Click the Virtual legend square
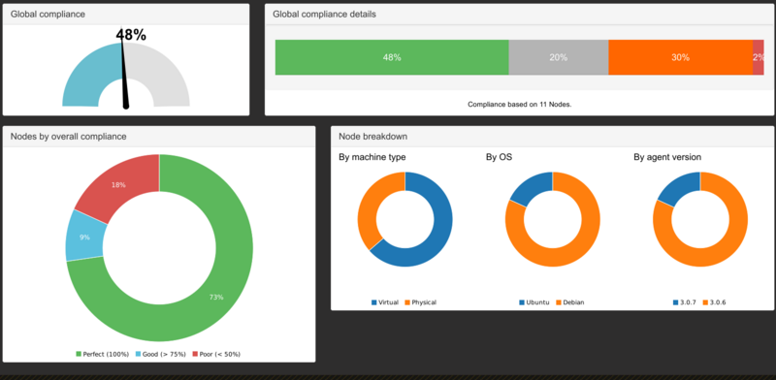 pyautogui.click(x=373, y=302)
